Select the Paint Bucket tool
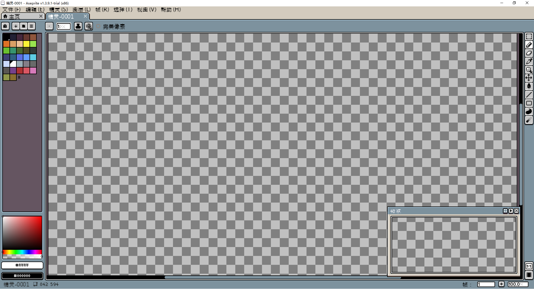The height and width of the screenshot is (289, 534). click(529, 86)
